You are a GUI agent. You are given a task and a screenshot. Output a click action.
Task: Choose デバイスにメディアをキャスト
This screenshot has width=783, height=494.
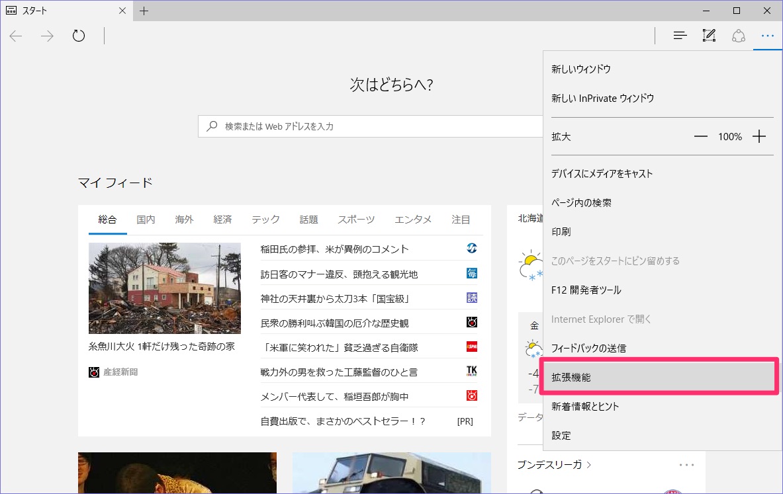(x=662, y=174)
